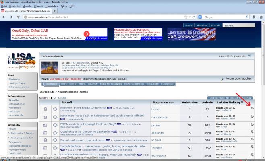Open the facebook.com/usa.reise.de link
Screen dimensions: 265x161
click(104, 79)
